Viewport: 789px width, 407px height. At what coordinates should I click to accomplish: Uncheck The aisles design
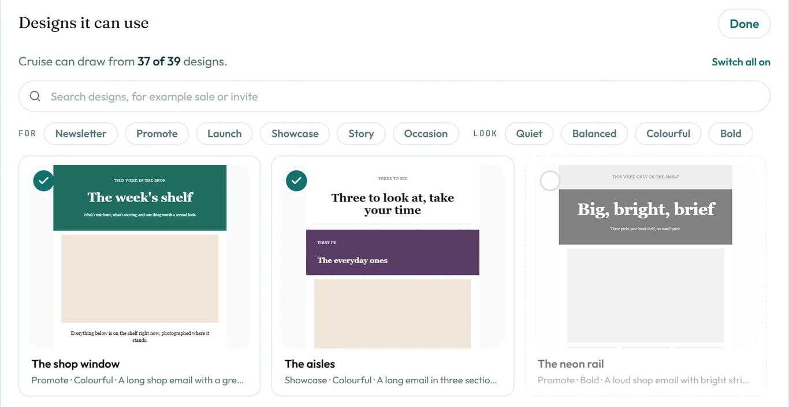[x=296, y=181]
